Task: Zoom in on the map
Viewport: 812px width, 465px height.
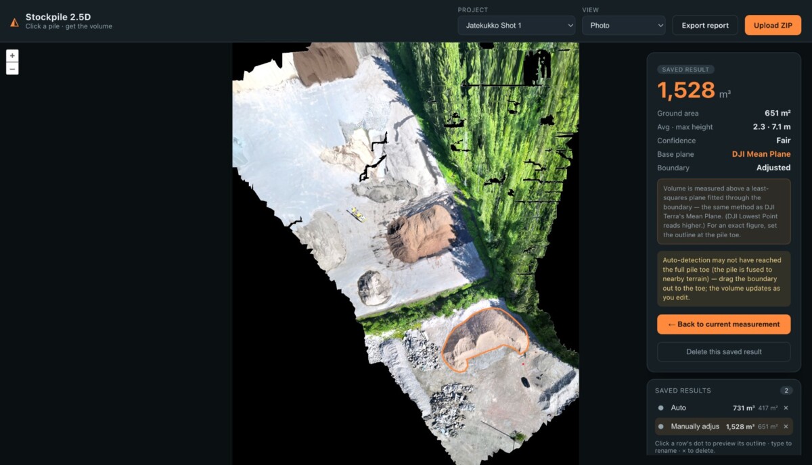Action: 12,55
